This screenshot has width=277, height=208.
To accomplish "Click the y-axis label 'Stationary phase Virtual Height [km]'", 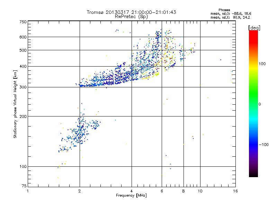I will coord(15,104).
